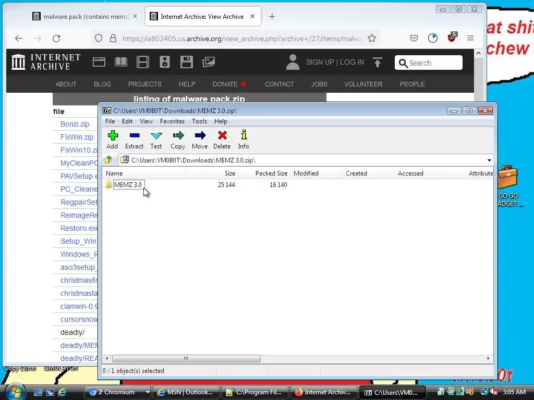Sort by the Name column header

pyautogui.click(x=144, y=173)
